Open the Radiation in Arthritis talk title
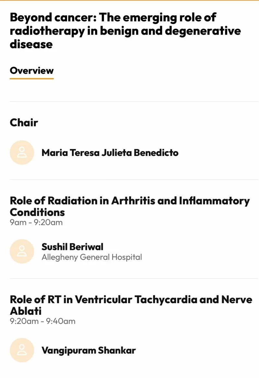This screenshot has height=378, width=259. [130, 207]
